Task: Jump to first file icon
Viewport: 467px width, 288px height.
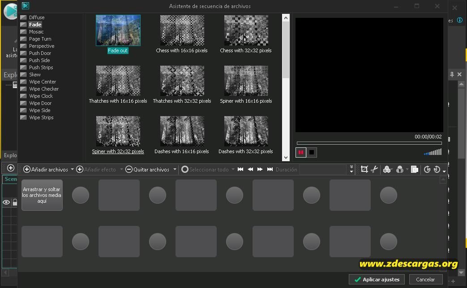Action: [240, 169]
